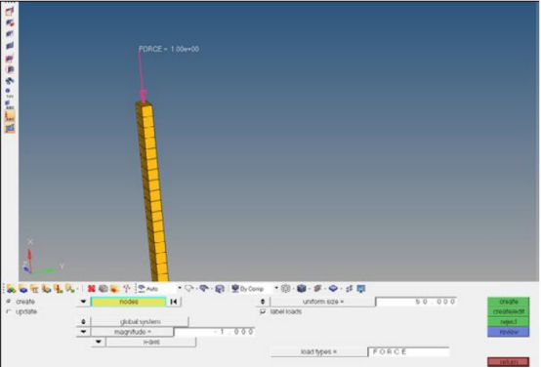Click the global system selector

[140, 322]
